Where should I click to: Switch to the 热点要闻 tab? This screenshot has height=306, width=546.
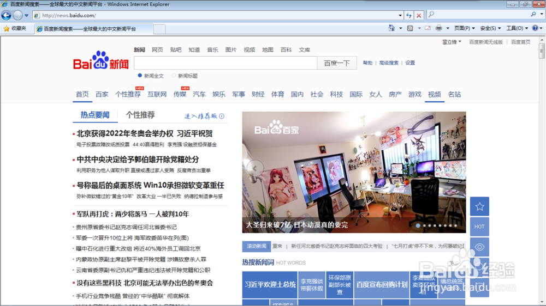pos(95,115)
